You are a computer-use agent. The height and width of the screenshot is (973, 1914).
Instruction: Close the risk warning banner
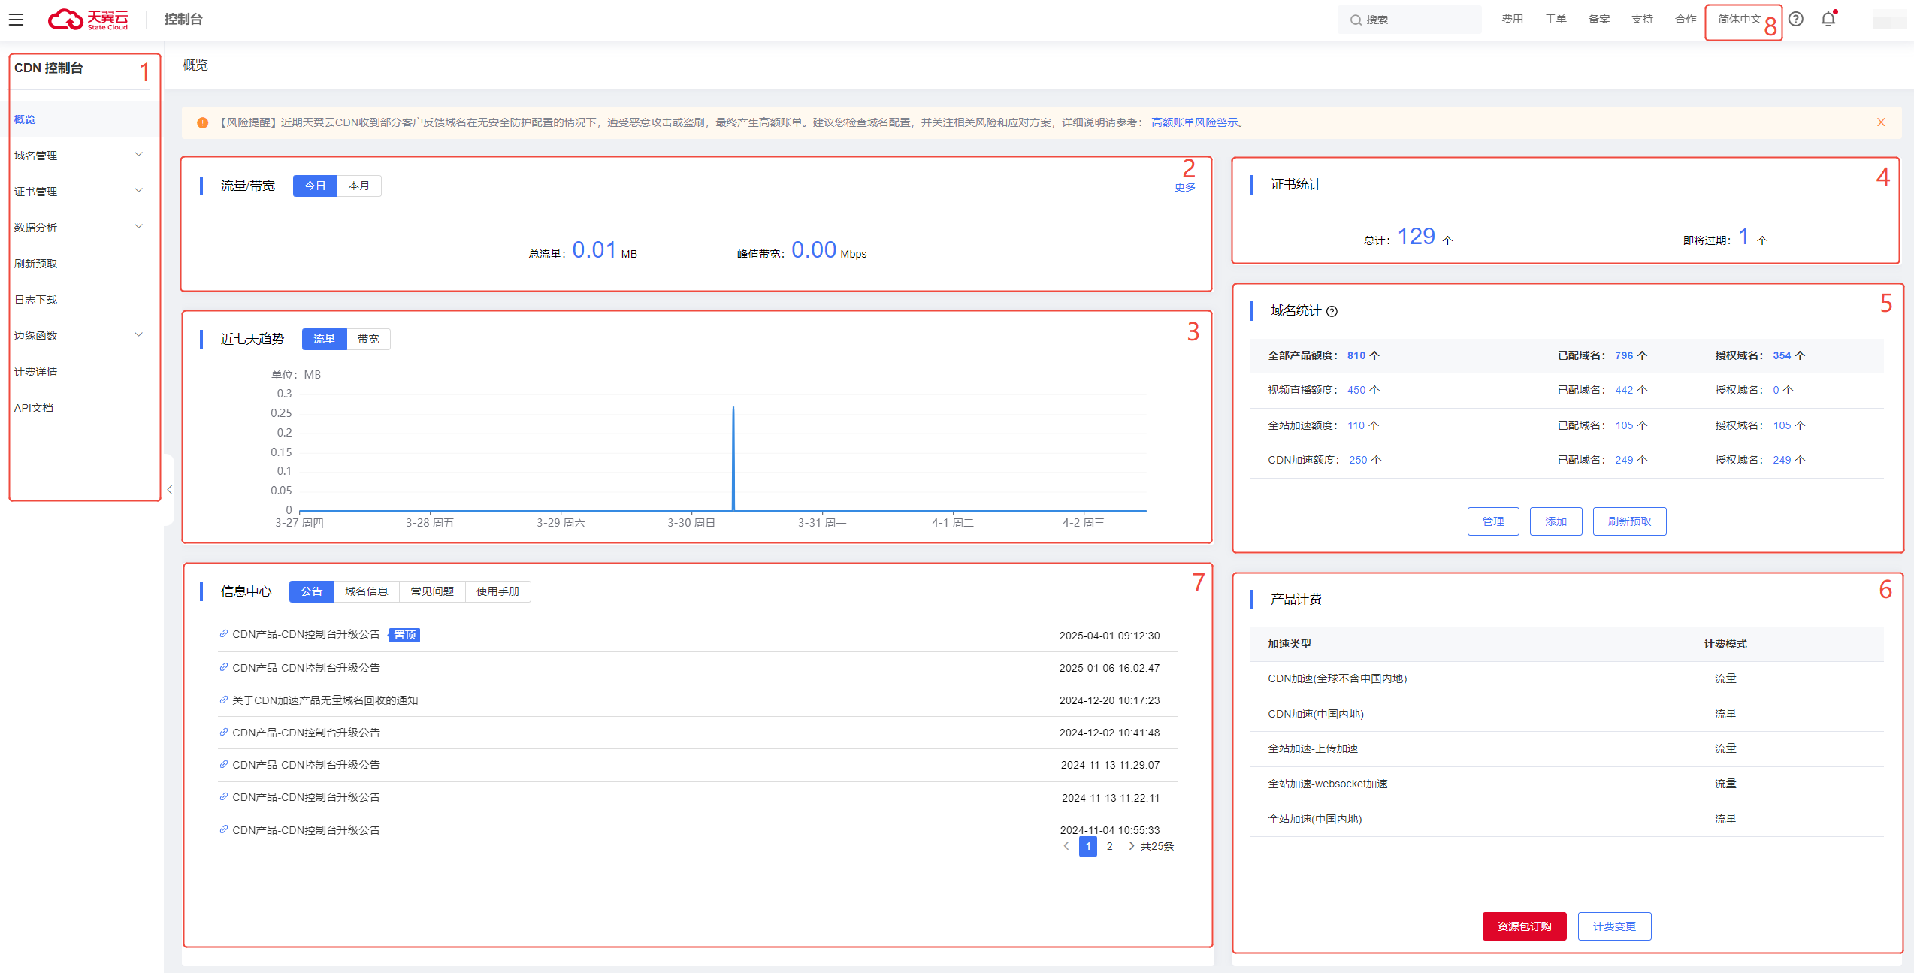click(x=1881, y=122)
